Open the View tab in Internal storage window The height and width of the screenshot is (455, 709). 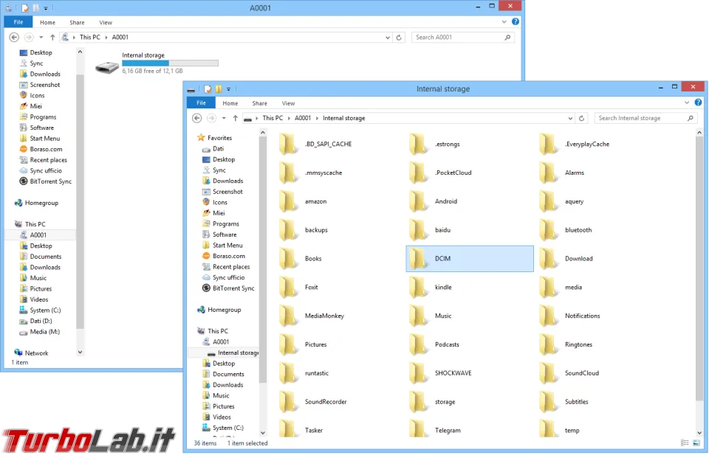tap(288, 103)
